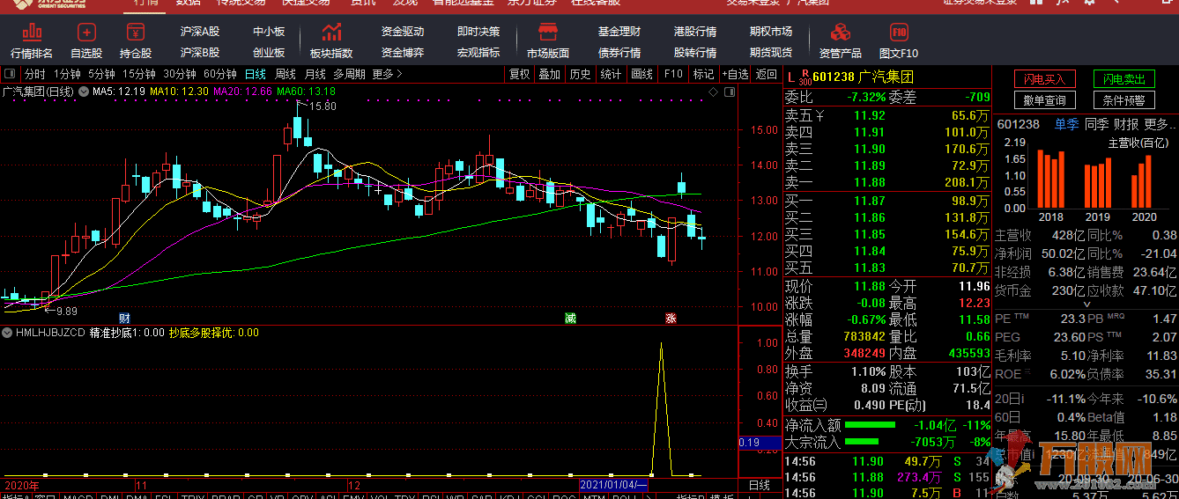Open 宏观指标 view
Viewport: 1179px width, 499px height.
click(478, 53)
